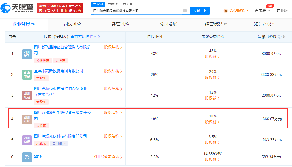Viewport: 292px width, 167px height.
Task: Select the 企业背景 tab
Action: coord(24,24)
